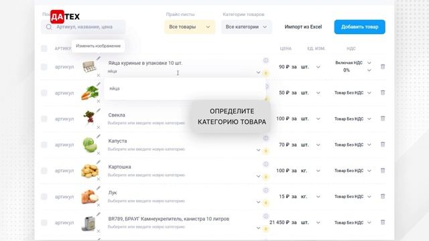Select the Свекла row checkbox
Screen dimensions: 429x241
click(44, 119)
